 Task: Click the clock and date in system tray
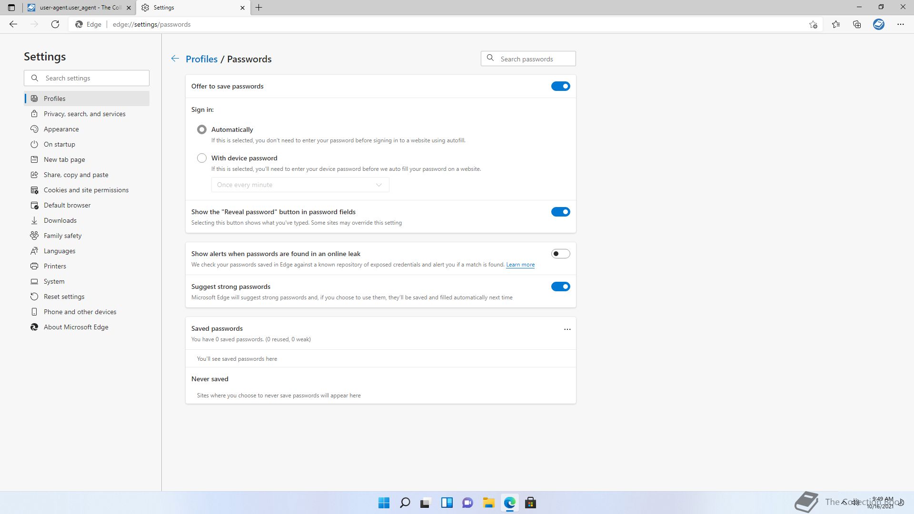click(x=880, y=503)
